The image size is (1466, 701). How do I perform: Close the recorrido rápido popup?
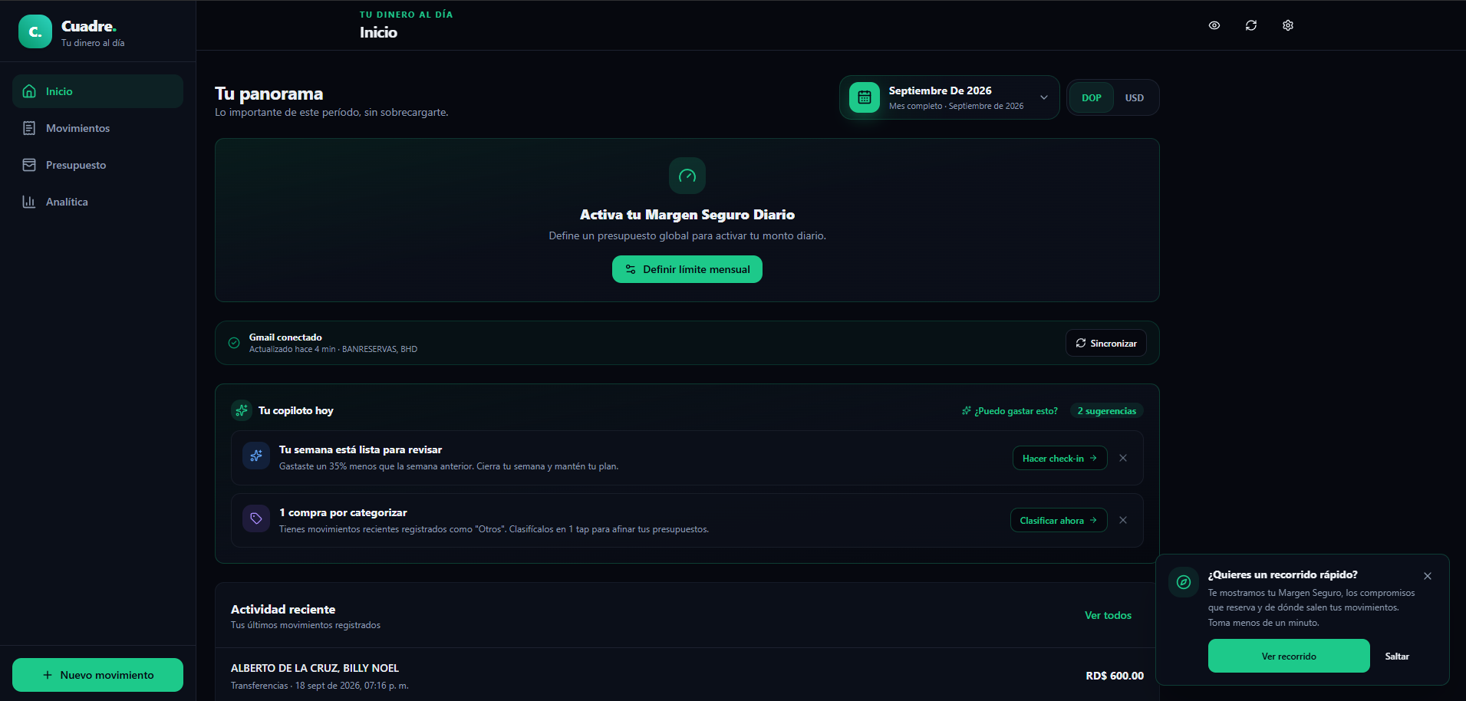1428,576
